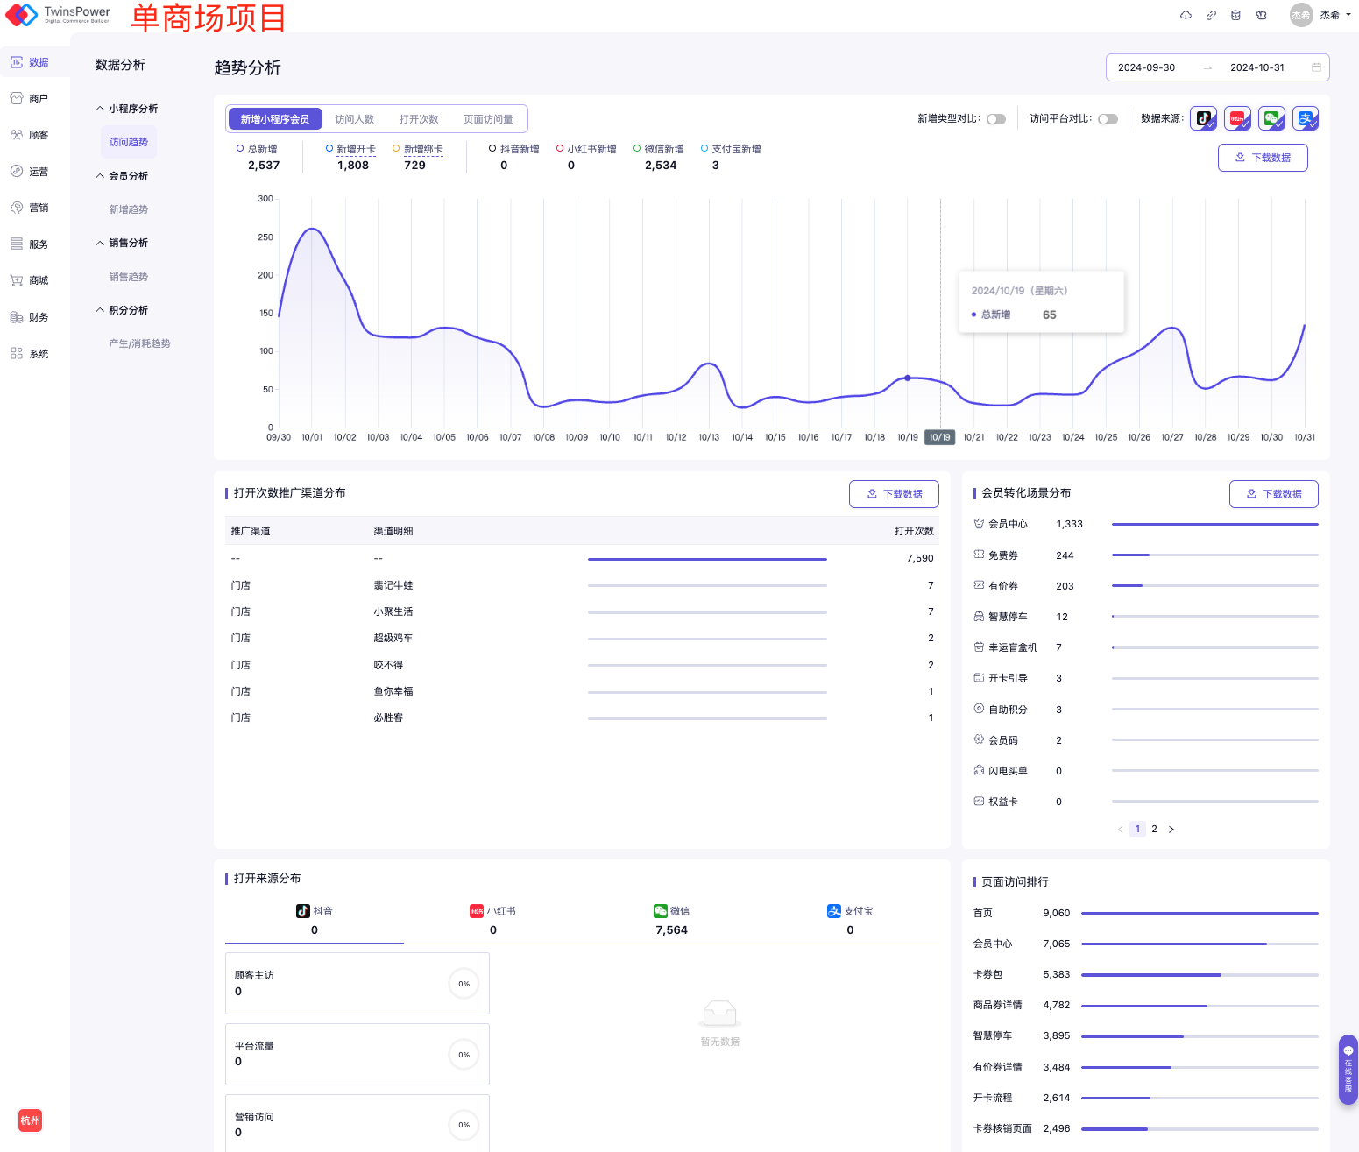Image resolution: width=1359 pixels, height=1152 pixels.
Task: Uncheck the WeChat data source
Action: [x=1271, y=118]
